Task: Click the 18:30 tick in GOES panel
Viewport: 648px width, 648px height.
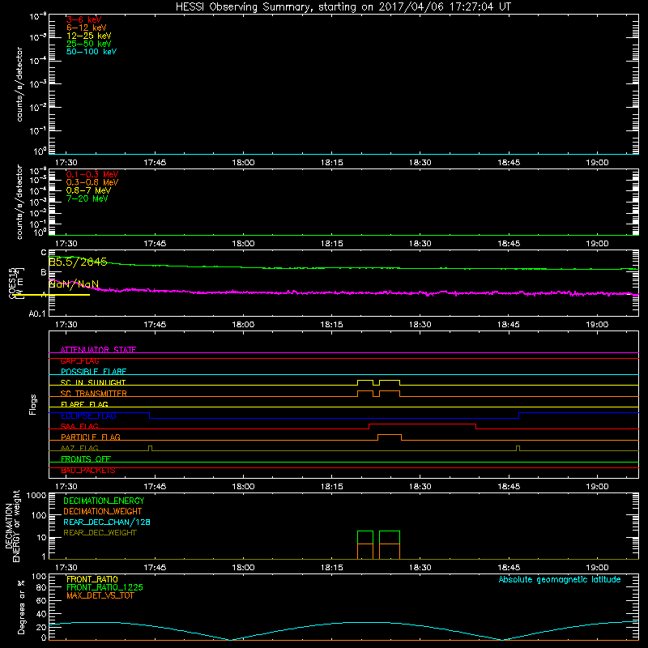Action: (x=420, y=325)
